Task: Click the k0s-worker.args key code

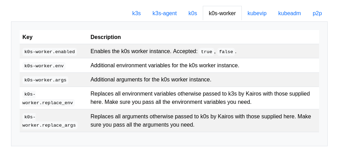Action: point(45,80)
